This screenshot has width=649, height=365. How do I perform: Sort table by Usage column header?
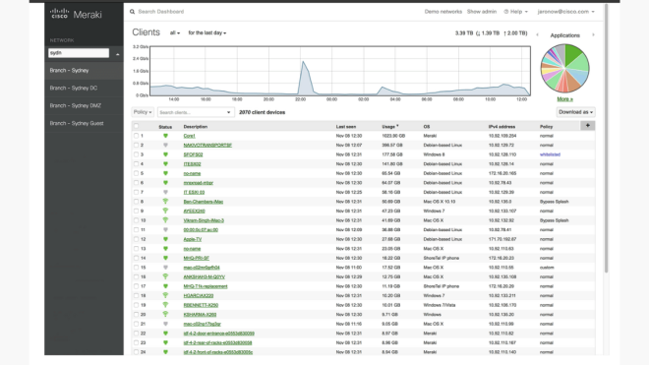coord(390,126)
